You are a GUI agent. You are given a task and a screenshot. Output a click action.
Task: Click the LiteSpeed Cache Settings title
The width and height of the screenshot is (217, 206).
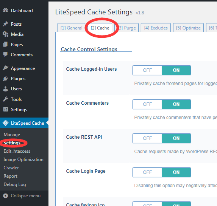[x=94, y=12]
